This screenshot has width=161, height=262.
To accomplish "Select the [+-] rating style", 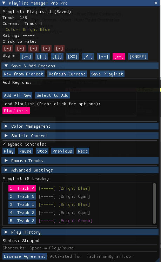I will click(103, 56).
